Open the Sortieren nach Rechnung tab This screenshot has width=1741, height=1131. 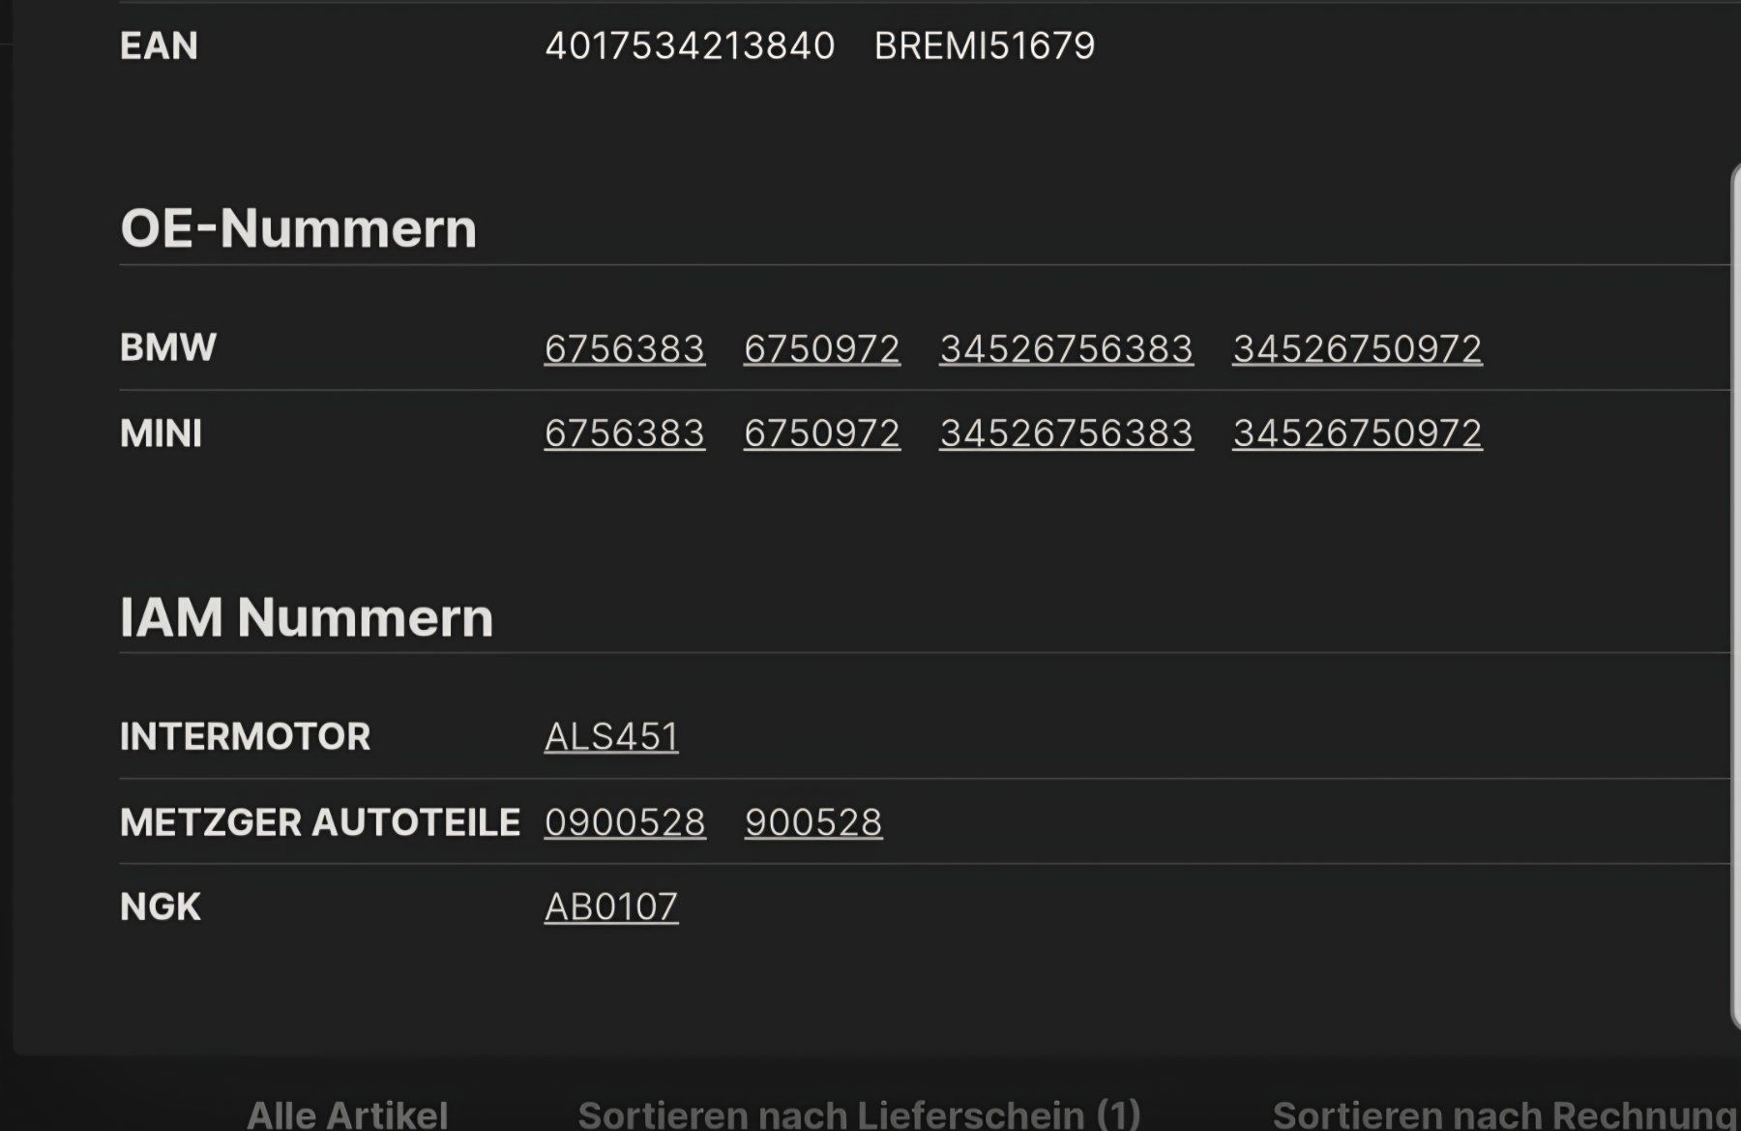(x=1504, y=1115)
